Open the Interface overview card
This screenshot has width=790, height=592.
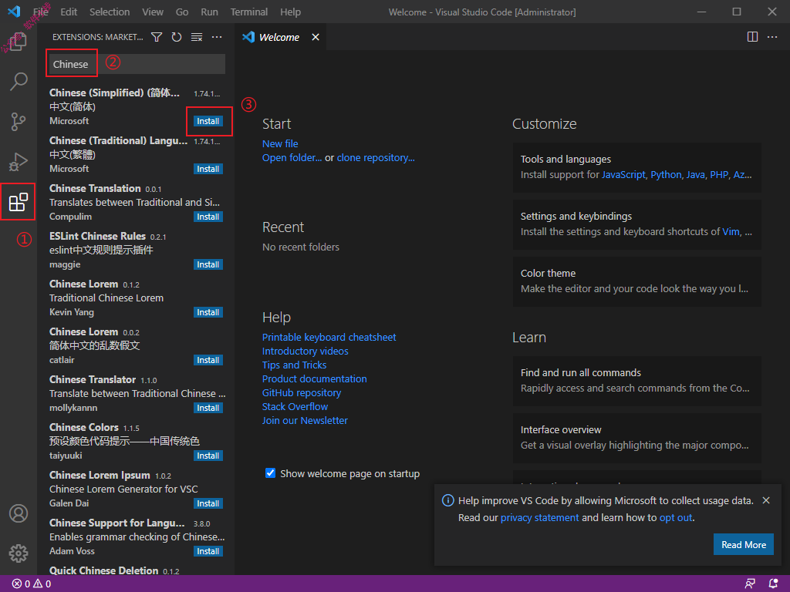636,438
